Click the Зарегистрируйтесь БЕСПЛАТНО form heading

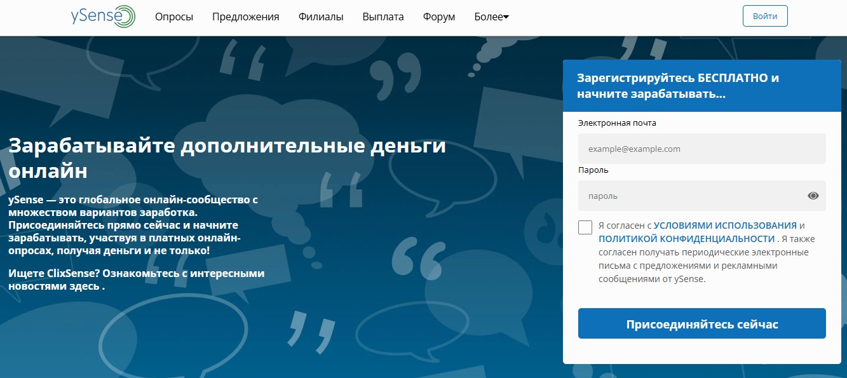tap(678, 86)
